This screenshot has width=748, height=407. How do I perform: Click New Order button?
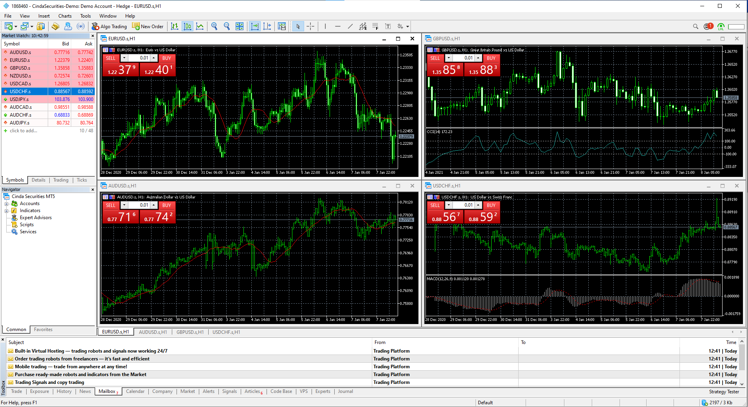(x=148, y=26)
